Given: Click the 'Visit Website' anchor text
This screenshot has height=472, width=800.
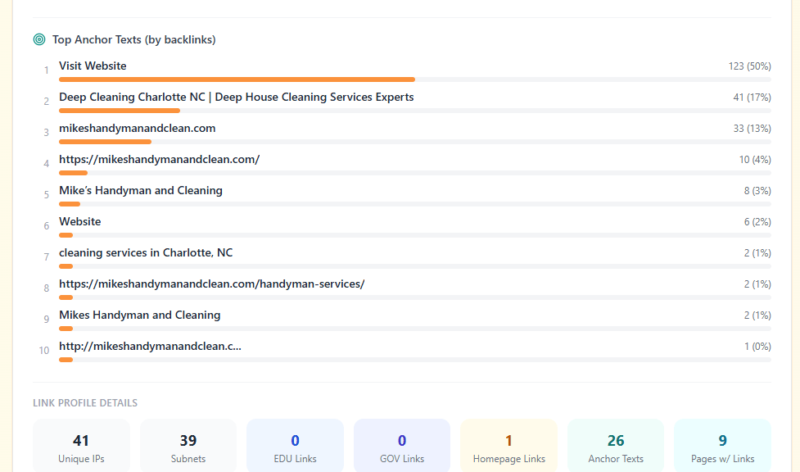Looking at the screenshot, I should pyautogui.click(x=93, y=66).
